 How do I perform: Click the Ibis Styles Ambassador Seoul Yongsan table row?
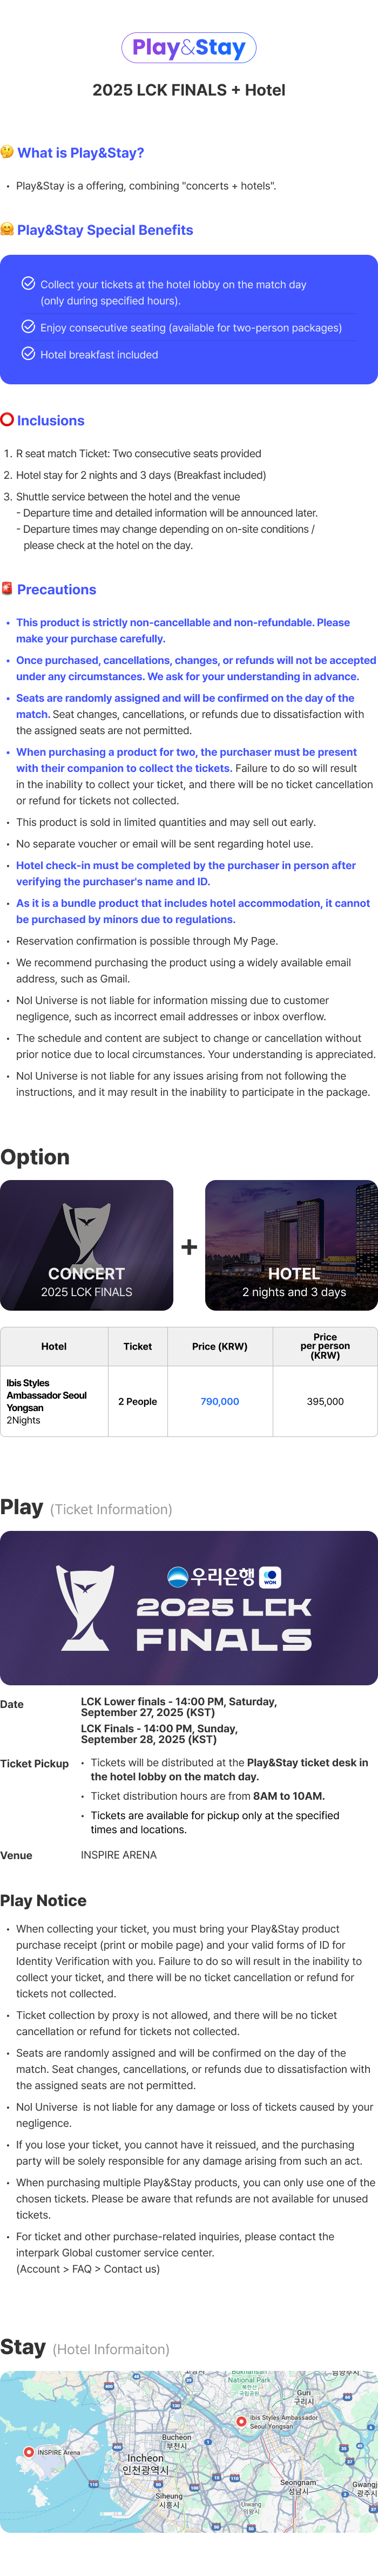point(189,1401)
